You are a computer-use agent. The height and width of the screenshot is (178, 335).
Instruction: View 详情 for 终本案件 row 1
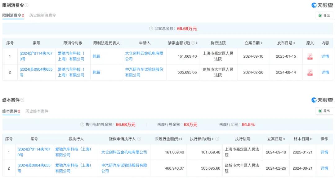click(324, 152)
